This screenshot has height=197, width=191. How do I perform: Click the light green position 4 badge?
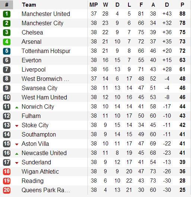(7, 42)
